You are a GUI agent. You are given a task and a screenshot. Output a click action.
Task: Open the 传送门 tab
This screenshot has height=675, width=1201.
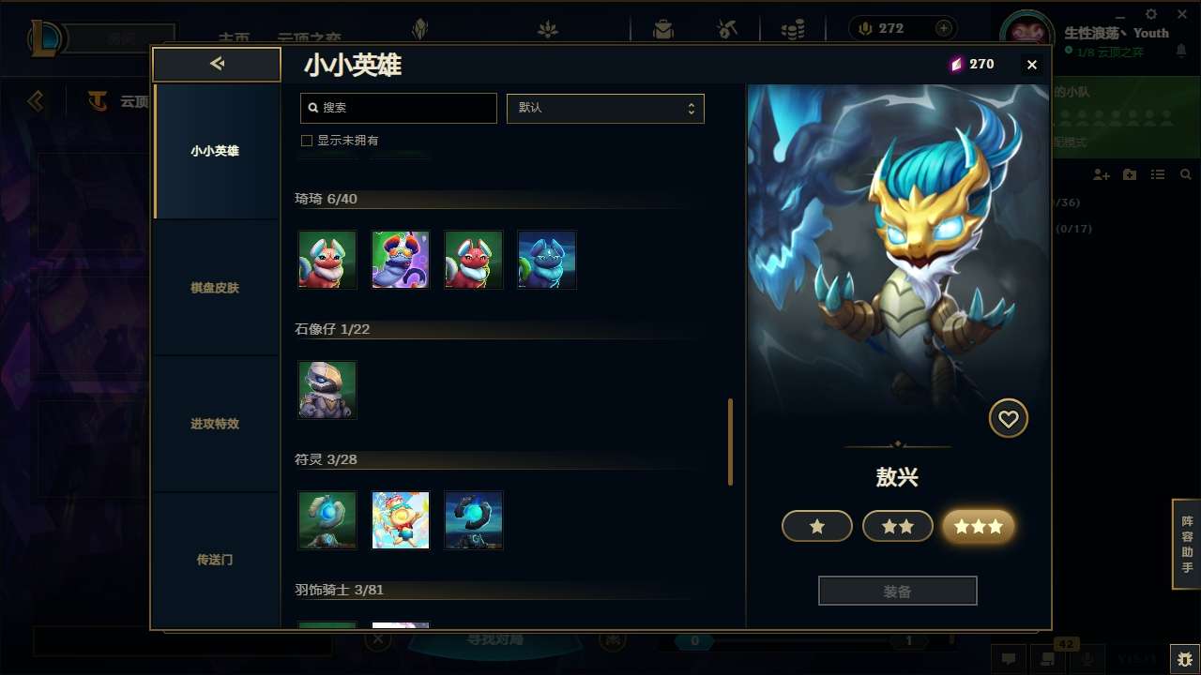pos(215,560)
